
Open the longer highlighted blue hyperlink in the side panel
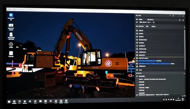click(154, 64)
